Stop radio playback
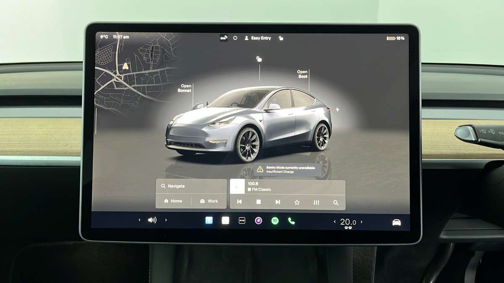 pos(259,202)
